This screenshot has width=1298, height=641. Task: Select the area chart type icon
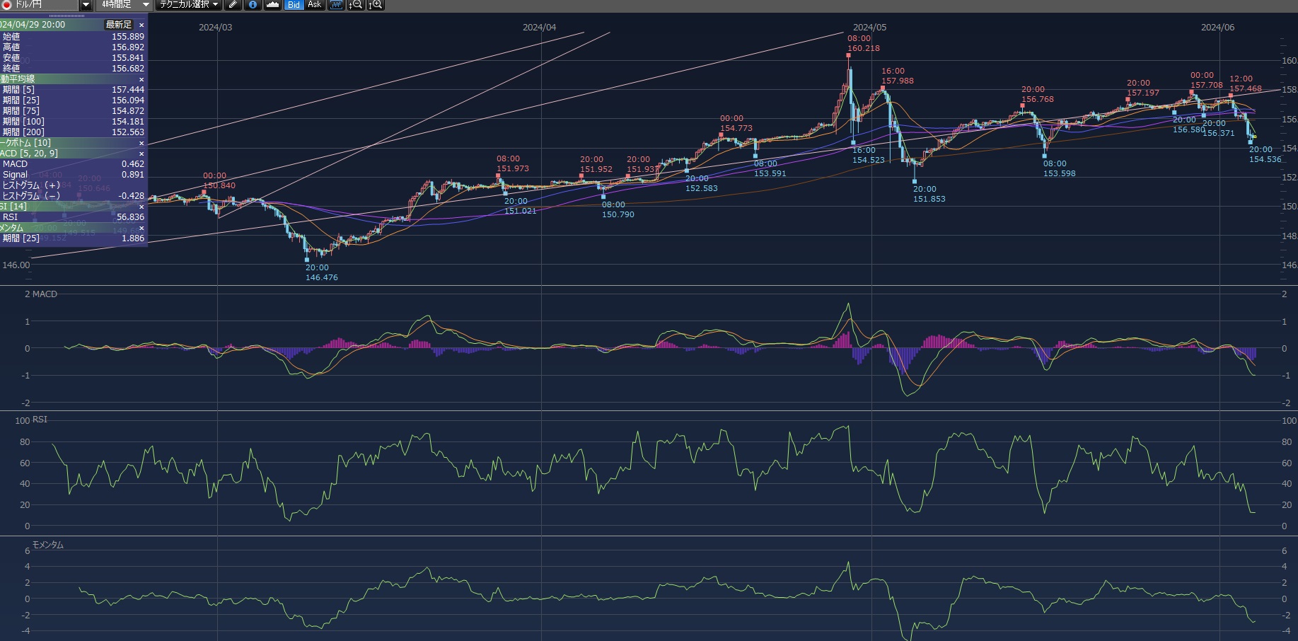pyautogui.click(x=272, y=5)
